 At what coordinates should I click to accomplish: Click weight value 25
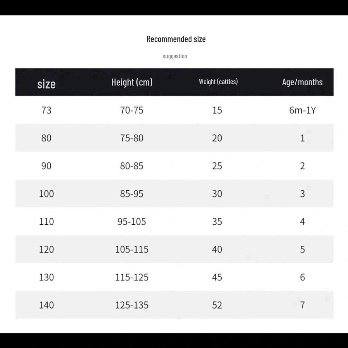coord(217,166)
